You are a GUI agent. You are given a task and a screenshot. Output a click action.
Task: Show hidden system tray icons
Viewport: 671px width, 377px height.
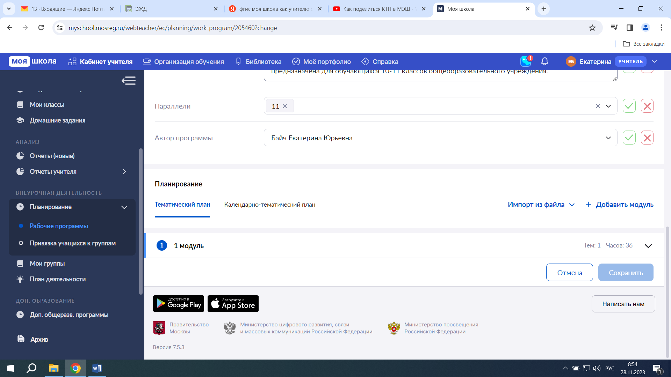[565, 368]
